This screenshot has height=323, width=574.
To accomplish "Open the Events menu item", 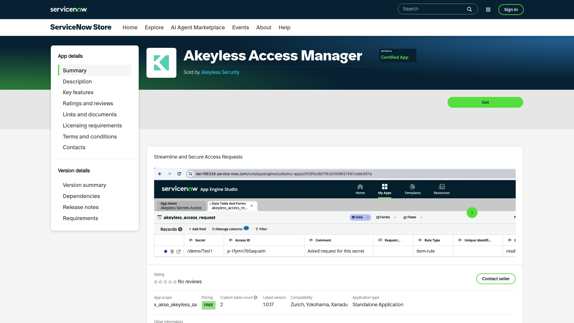I will click(x=241, y=28).
